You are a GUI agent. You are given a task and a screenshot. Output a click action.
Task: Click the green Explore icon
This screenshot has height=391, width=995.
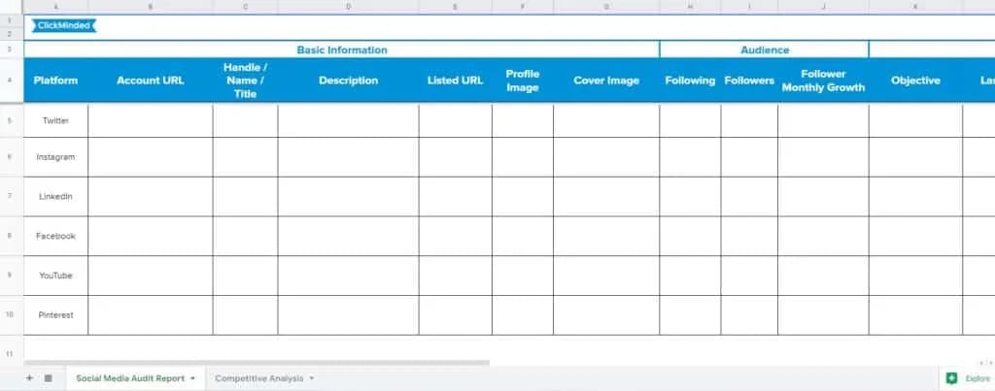[x=950, y=378]
